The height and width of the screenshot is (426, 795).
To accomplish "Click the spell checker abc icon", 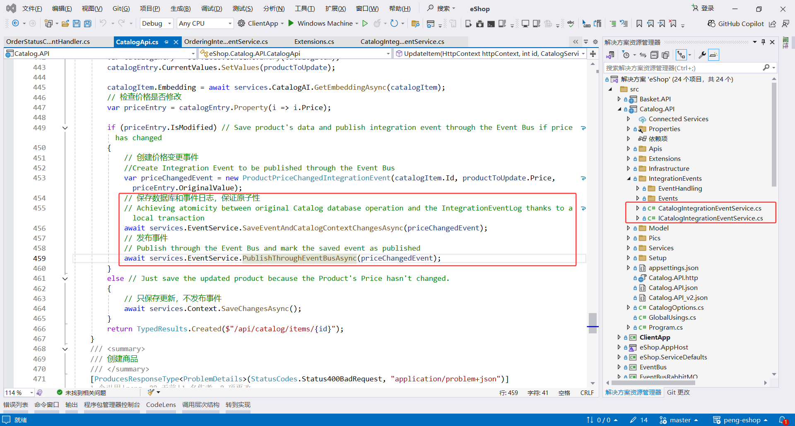I will 571,24.
